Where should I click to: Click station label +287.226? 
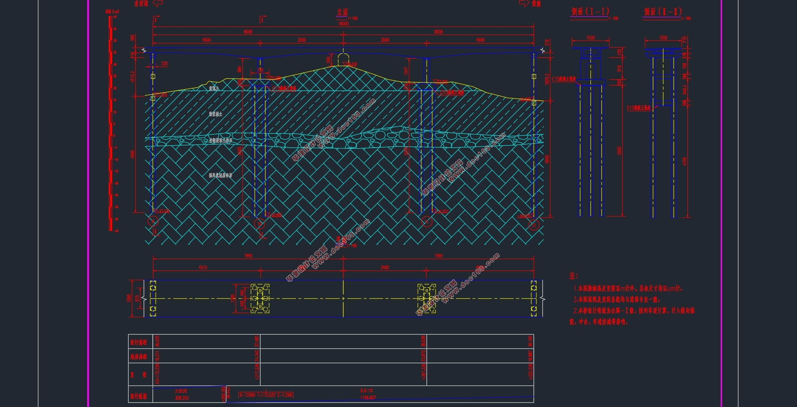pyautogui.click(x=424, y=372)
